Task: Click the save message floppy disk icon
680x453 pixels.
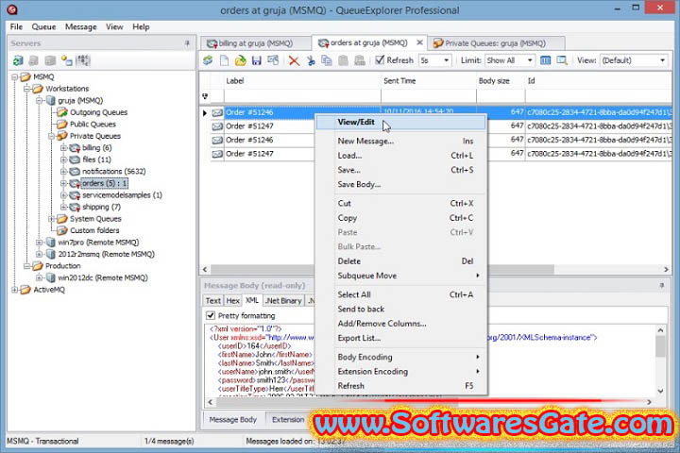Action: (x=257, y=60)
